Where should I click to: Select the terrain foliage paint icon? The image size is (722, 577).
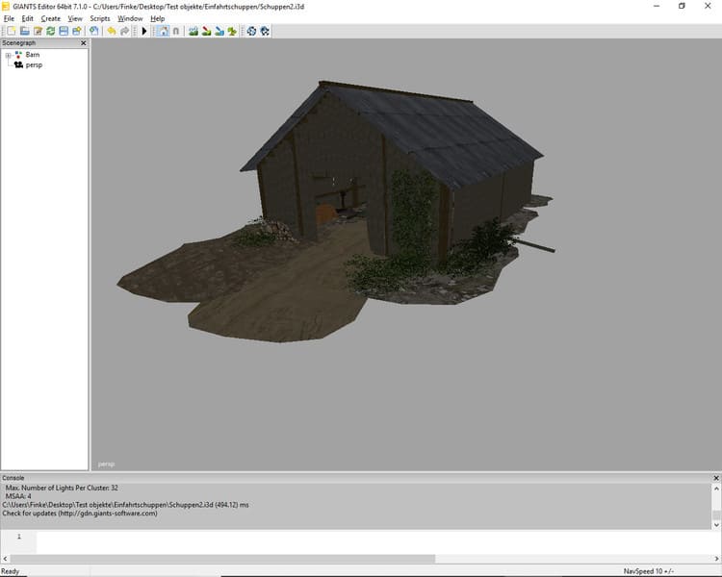coord(232,32)
